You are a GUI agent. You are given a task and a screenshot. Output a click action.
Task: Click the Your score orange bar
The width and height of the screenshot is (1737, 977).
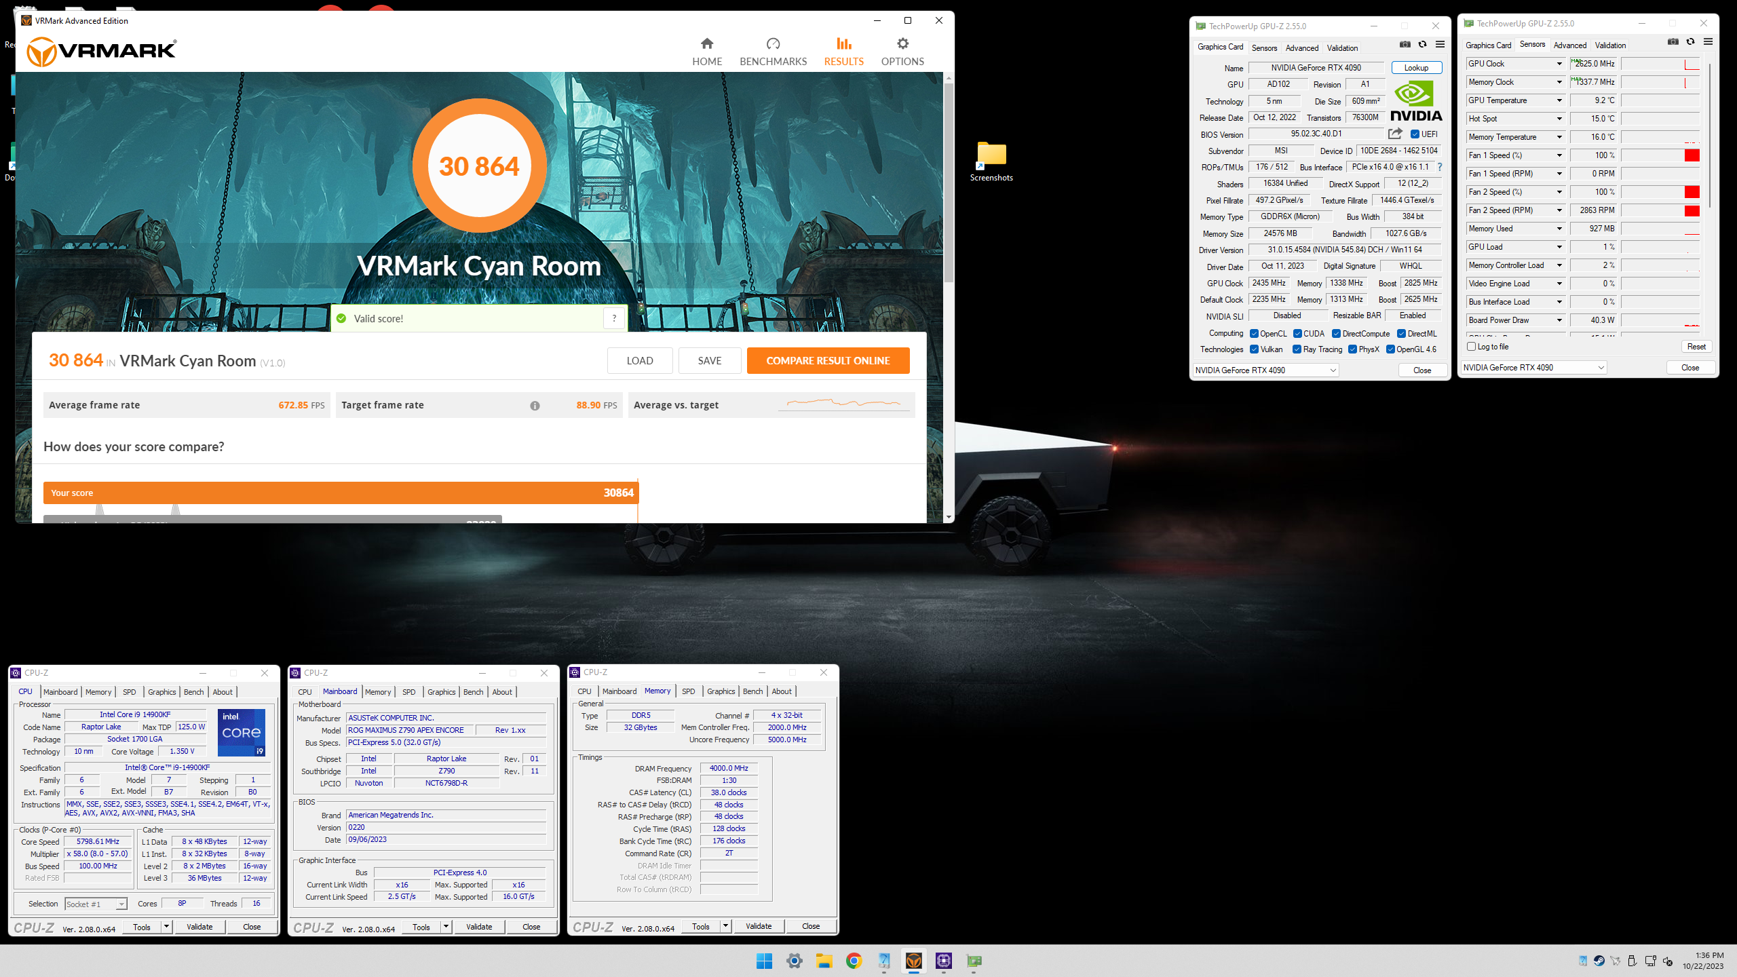(341, 493)
